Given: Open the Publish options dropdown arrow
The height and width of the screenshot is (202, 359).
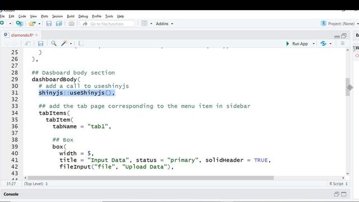Looking at the screenshot, I should pyautogui.click(x=330, y=44).
